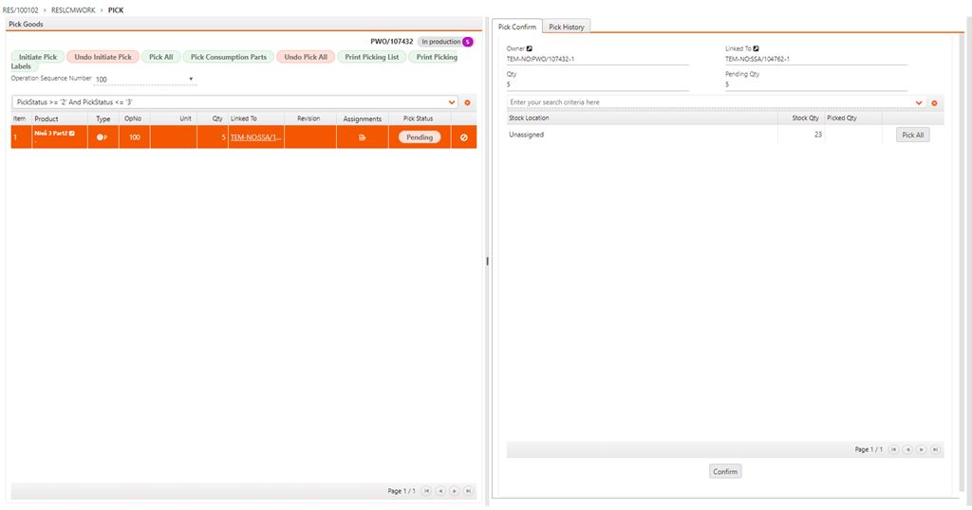
Task: Go to first page in stock location grid
Action: pos(893,449)
